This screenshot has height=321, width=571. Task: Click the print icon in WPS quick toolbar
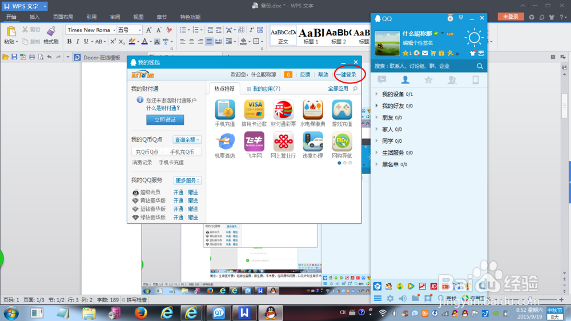coord(32,57)
